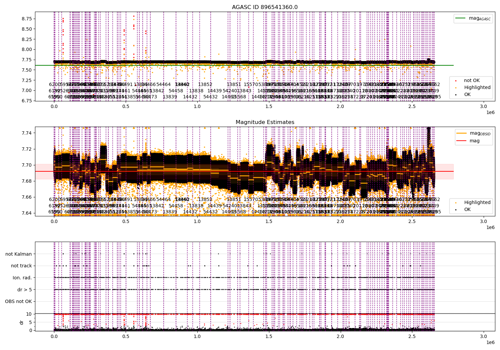500x350 pixels.
Task: Click x-axis tick "1.0" under bottom plot
Action: point(197,337)
